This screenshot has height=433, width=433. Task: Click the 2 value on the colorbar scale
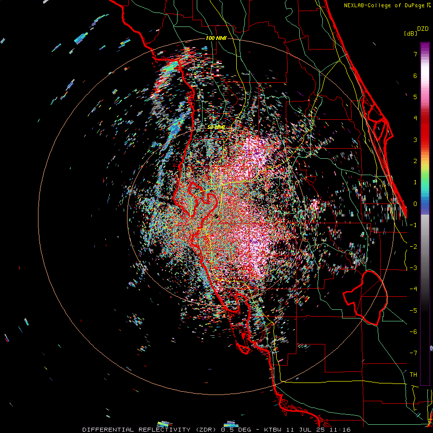415,161
